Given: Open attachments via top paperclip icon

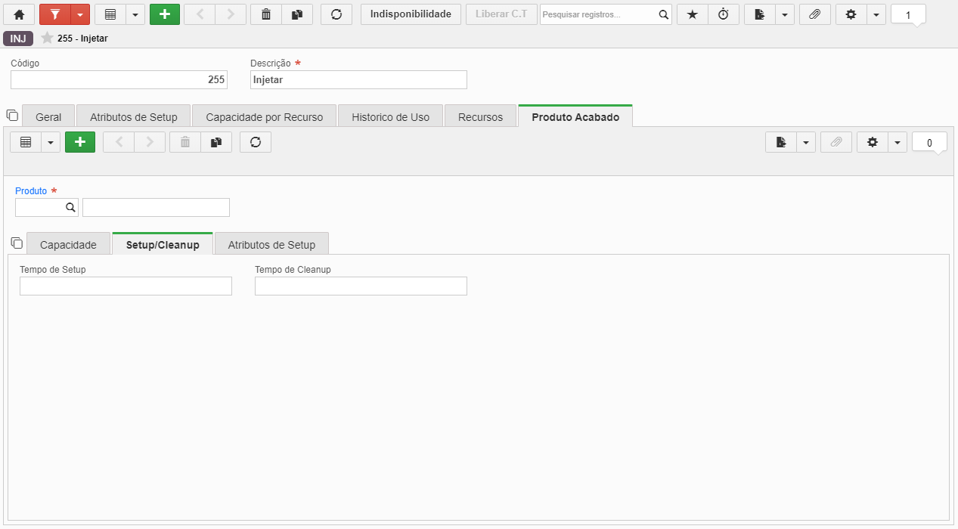Looking at the screenshot, I should 815,14.
